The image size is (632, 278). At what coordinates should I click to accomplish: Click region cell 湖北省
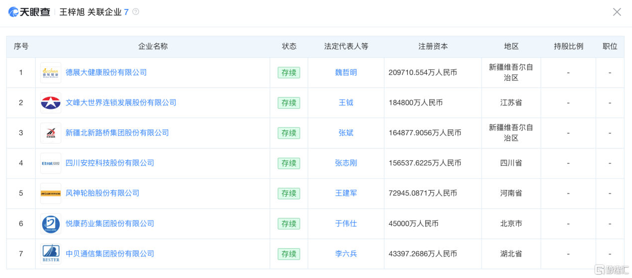coord(511,254)
